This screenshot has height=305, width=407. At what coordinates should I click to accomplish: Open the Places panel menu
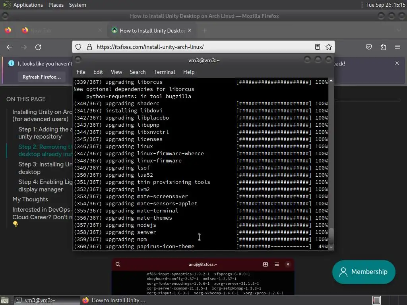[56, 5]
